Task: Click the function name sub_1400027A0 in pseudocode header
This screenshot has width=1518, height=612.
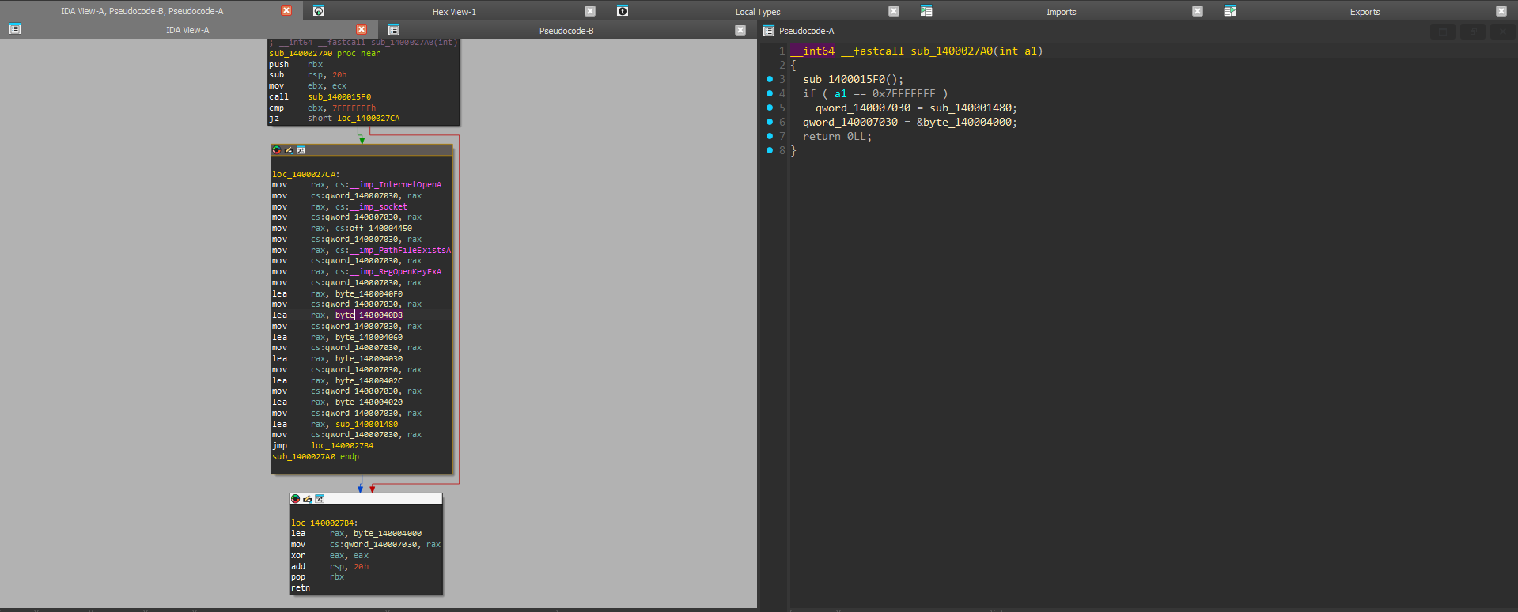Action: [952, 51]
